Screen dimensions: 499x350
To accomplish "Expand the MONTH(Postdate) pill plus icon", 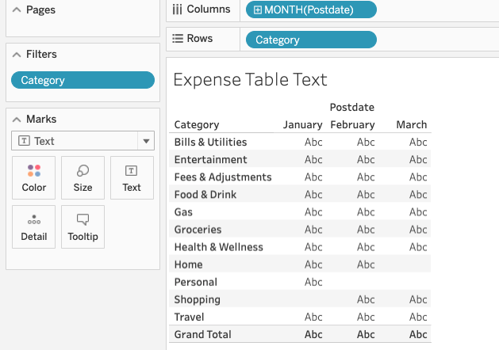I will [x=258, y=10].
